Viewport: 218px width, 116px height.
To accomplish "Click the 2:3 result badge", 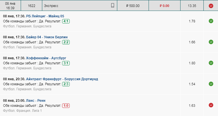I will click(x=66, y=84).
